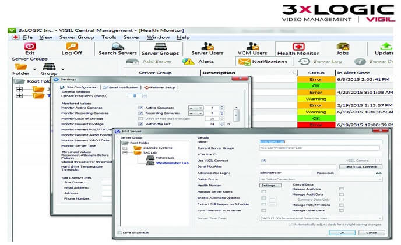Open the File menu
This screenshot has height=245, width=401.
coord(27,37)
